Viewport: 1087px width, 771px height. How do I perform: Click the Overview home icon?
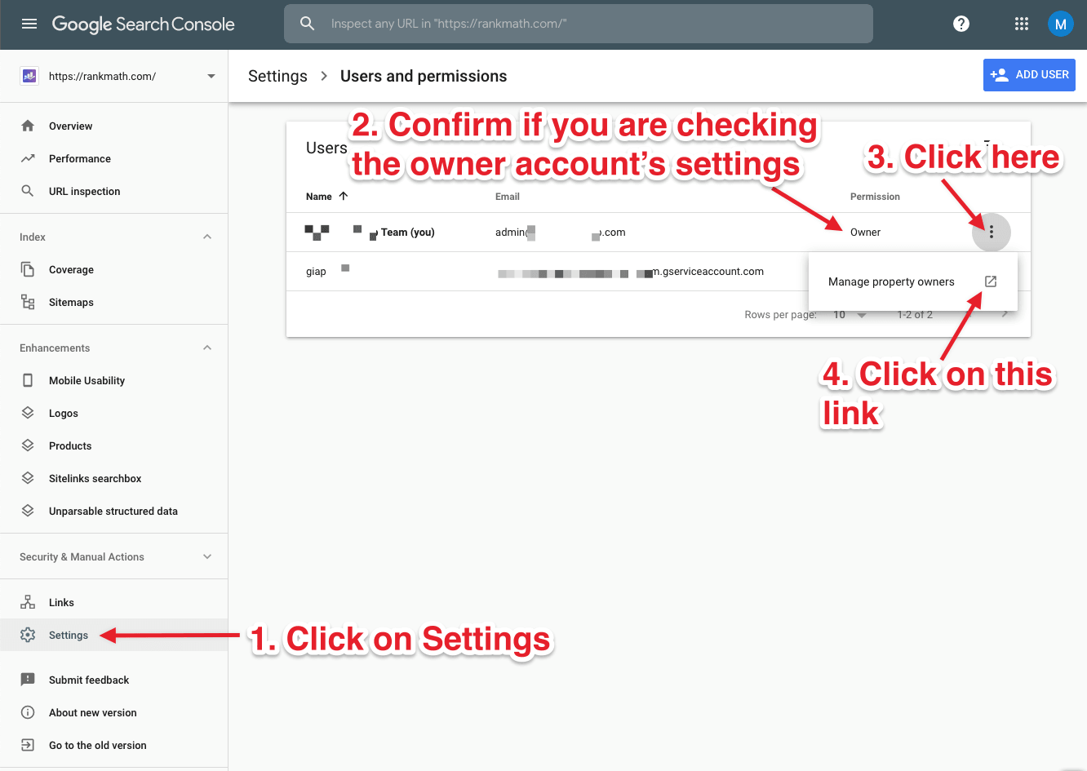click(28, 126)
